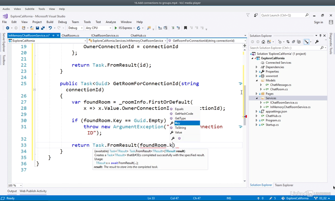Click the Show All Files icon

(299, 42)
